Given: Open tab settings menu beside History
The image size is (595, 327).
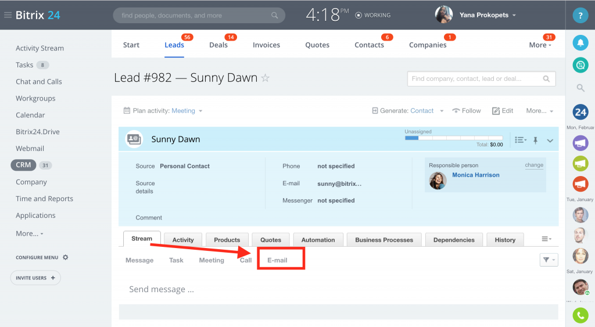Looking at the screenshot, I should tap(546, 239).
